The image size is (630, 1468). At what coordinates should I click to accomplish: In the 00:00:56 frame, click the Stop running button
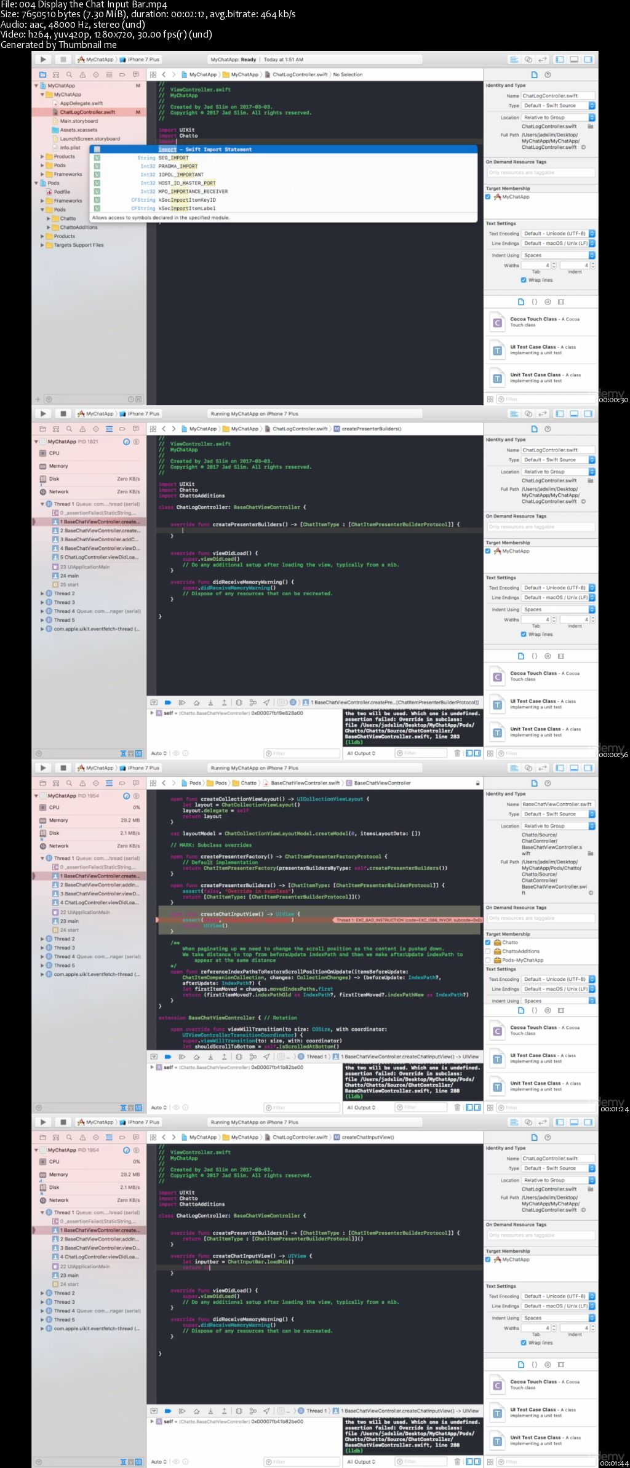pos(63,414)
